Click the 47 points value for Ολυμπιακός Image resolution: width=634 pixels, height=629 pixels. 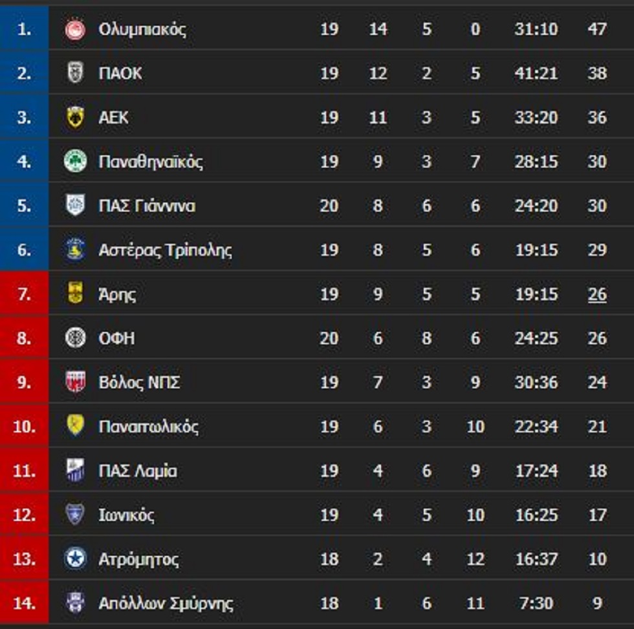click(x=597, y=30)
